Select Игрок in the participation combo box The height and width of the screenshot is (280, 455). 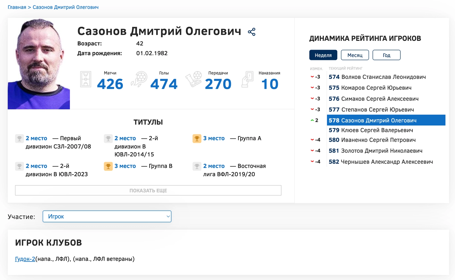coord(107,216)
